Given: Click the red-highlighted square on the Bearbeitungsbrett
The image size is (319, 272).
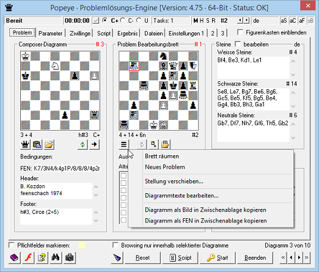Looking at the screenshot, I should (x=134, y=66).
